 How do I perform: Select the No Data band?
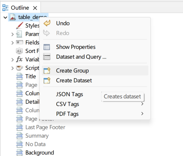pyautogui.click(x=35, y=144)
